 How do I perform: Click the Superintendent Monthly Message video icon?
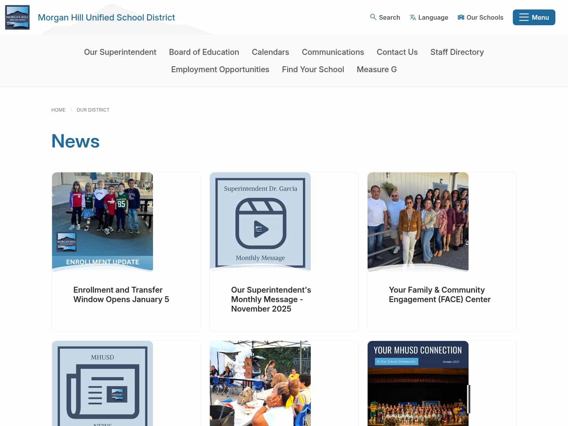pyautogui.click(x=260, y=222)
